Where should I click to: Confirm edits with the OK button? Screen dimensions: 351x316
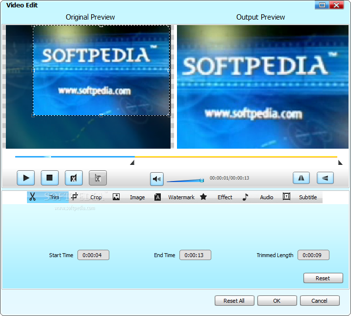click(277, 300)
